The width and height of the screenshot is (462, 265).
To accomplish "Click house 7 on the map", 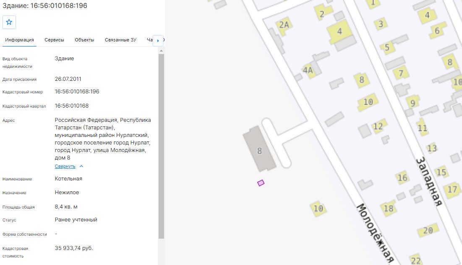I will pyautogui.click(x=401, y=73).
